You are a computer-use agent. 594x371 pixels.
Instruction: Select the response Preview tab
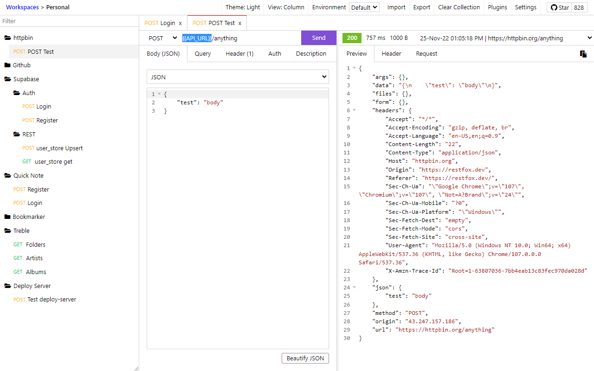tap(356, 54)
